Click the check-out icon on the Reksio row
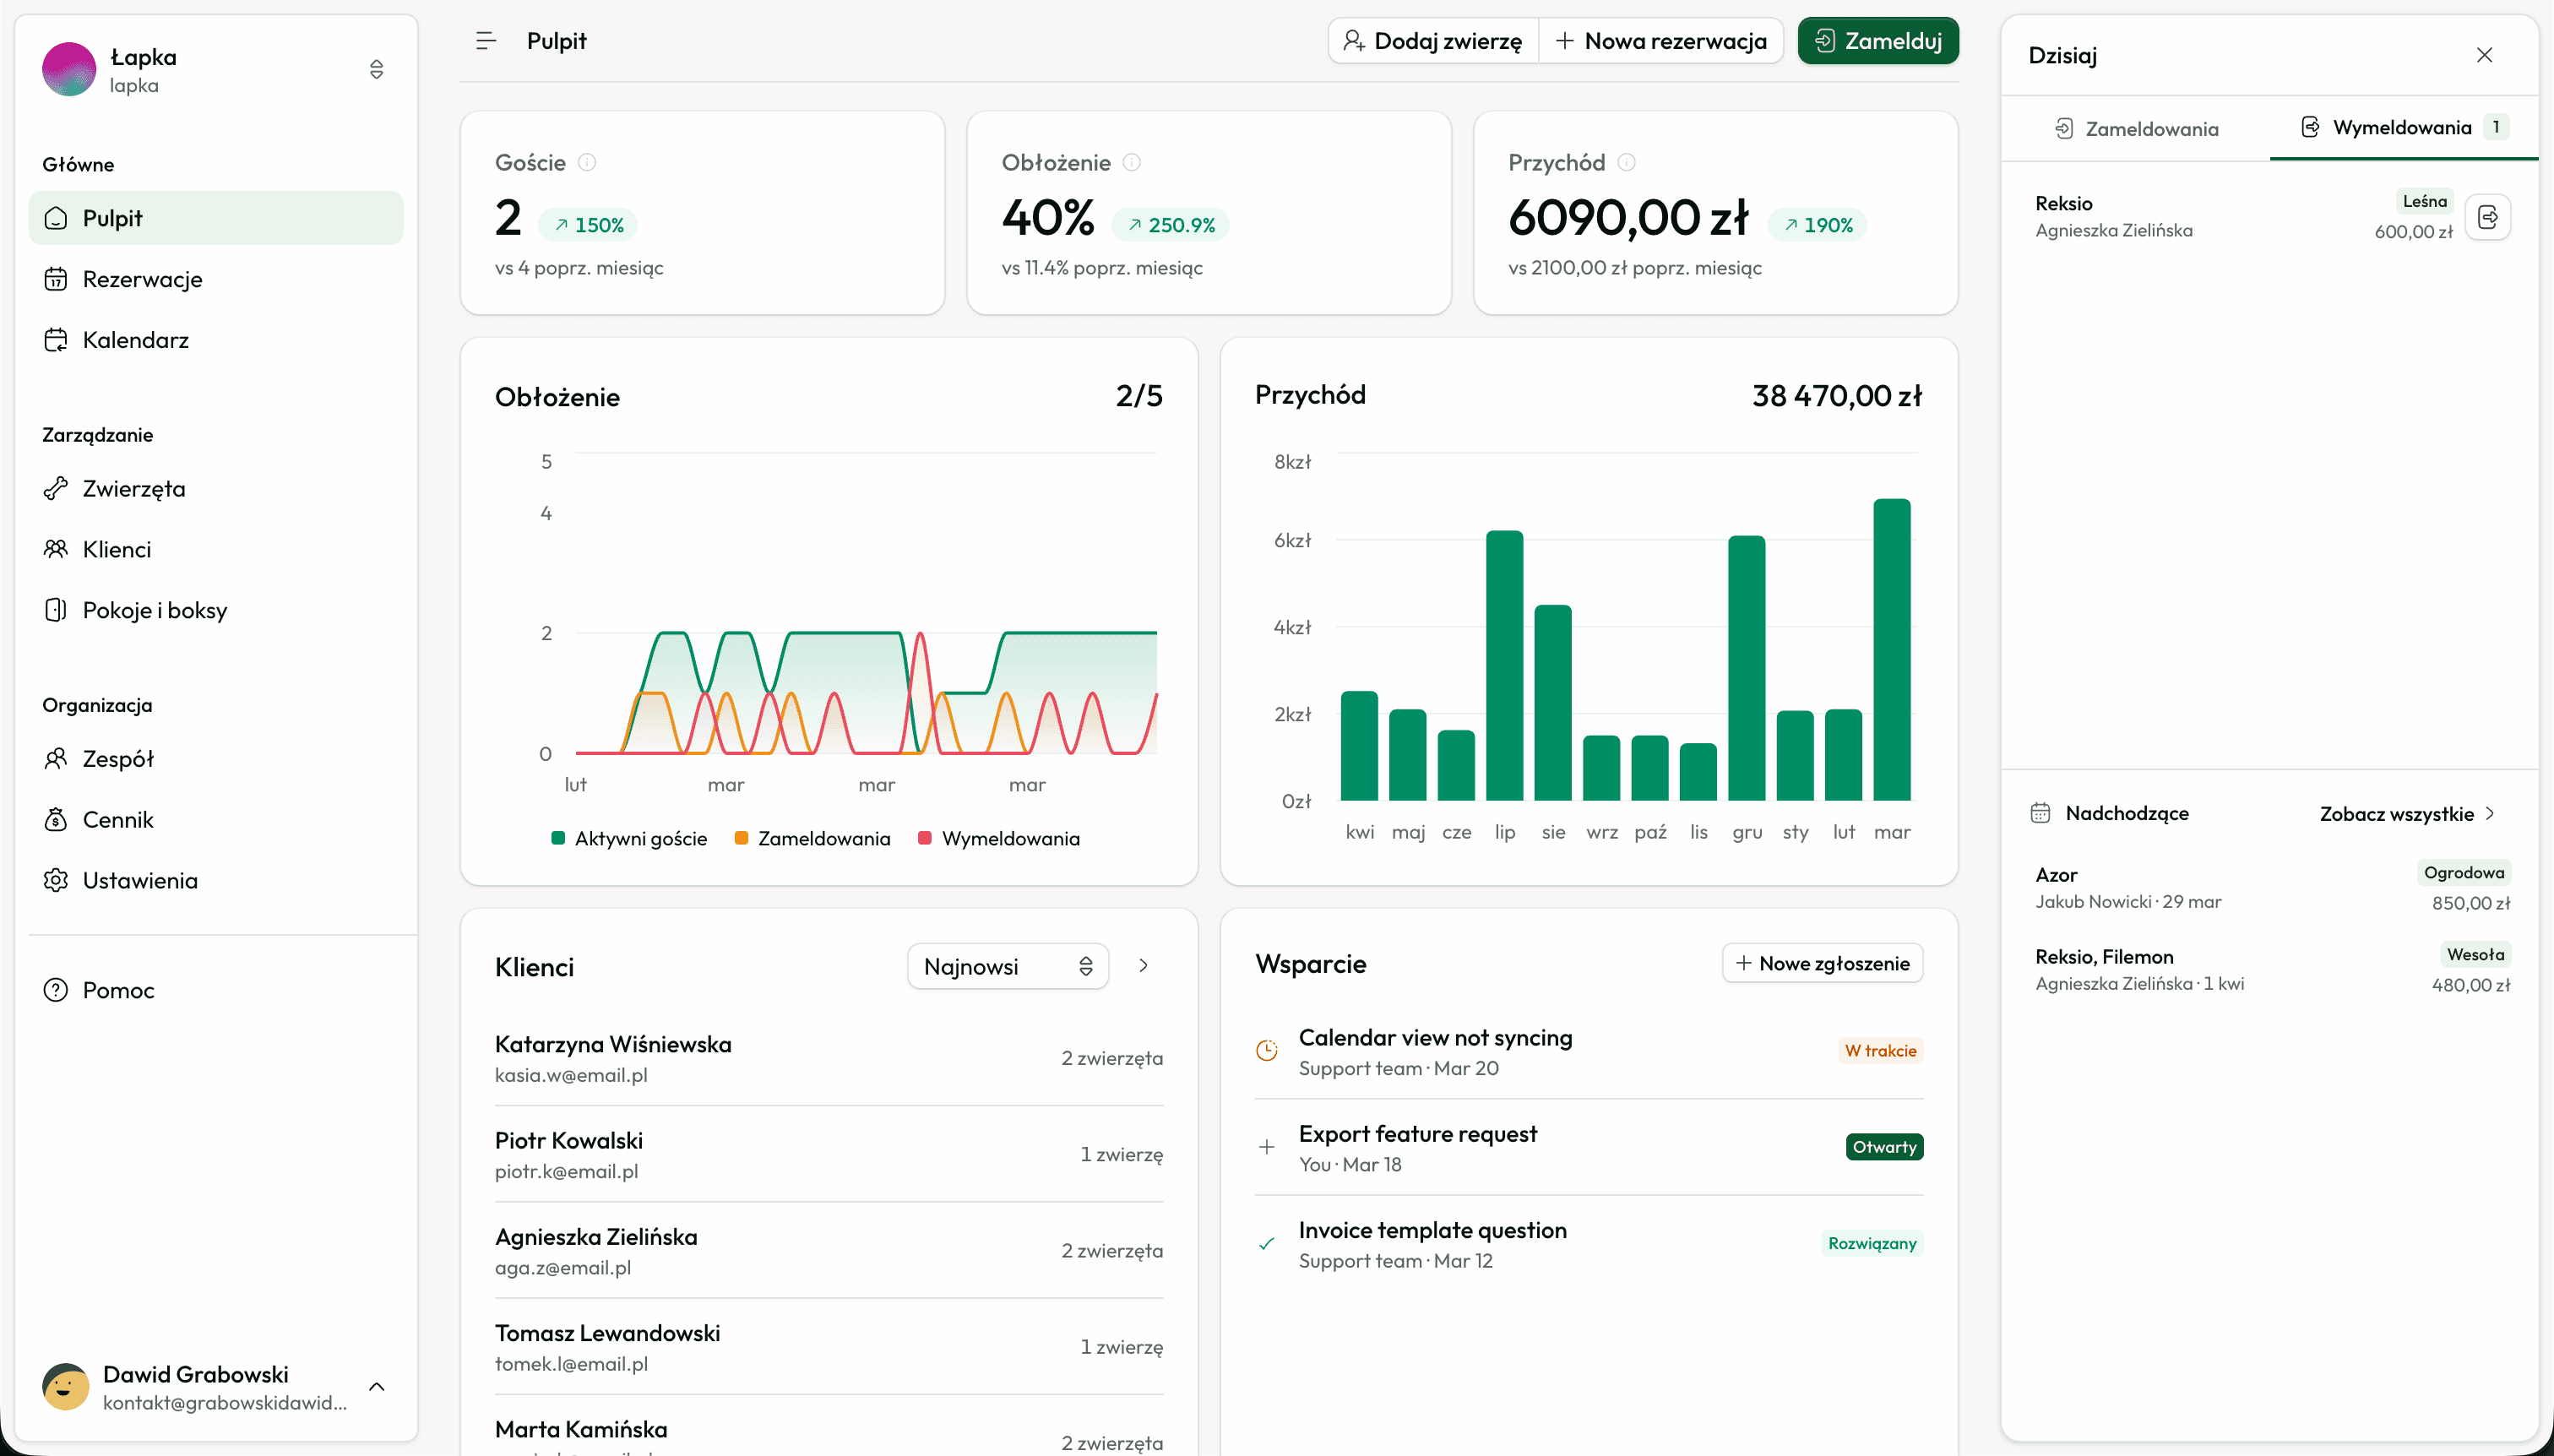Image resolution: width=2554 pixels, height=1456 pixels. 2488,217
